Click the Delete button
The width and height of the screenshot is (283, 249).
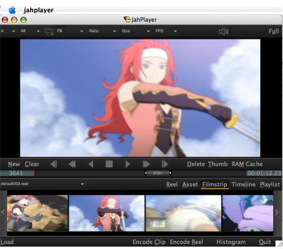pyautogui.click(x=196, y=164)
